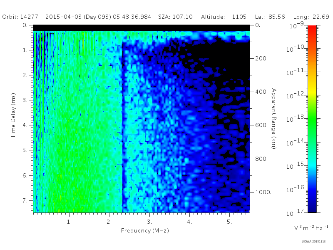
Task: Click the Altitude: 1105 header text
Action: [x=224, y=17]
